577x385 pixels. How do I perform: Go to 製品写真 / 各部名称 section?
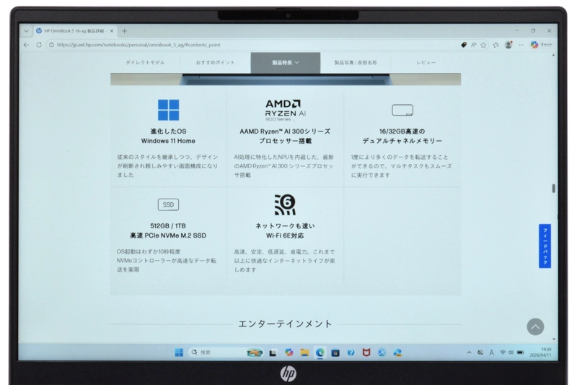coord(356,63)
